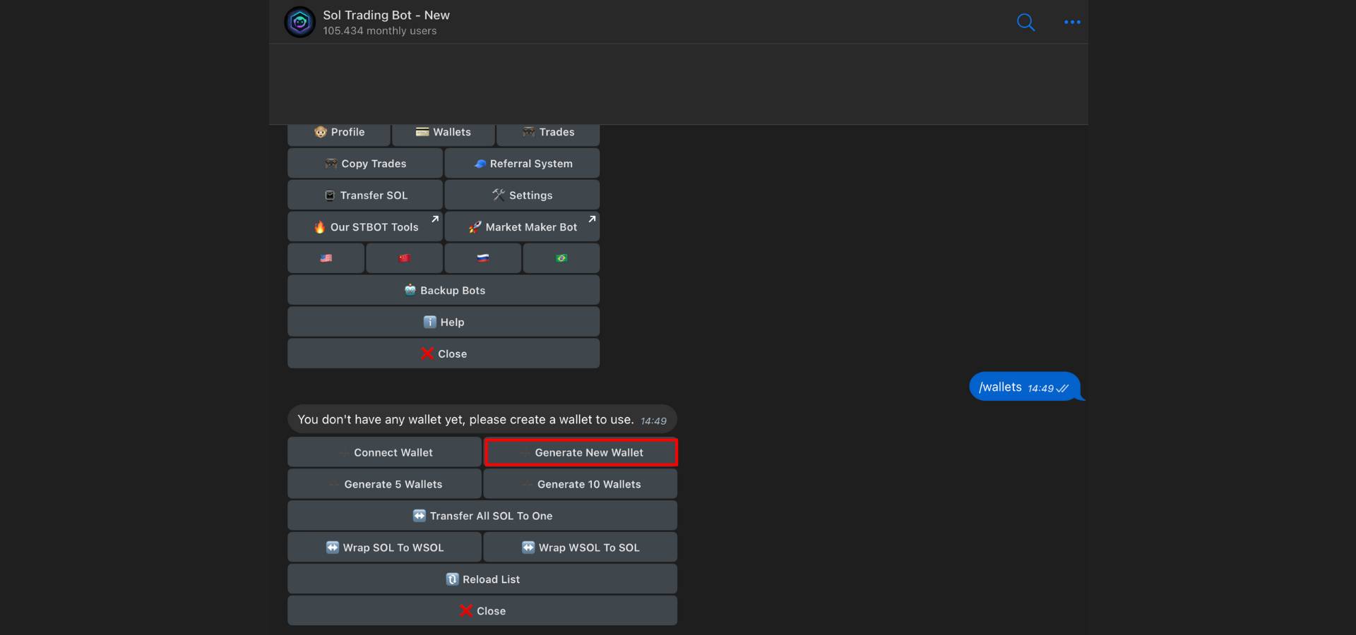
Task: Click Generate New Wallet
Action: [x=581, y=452]
